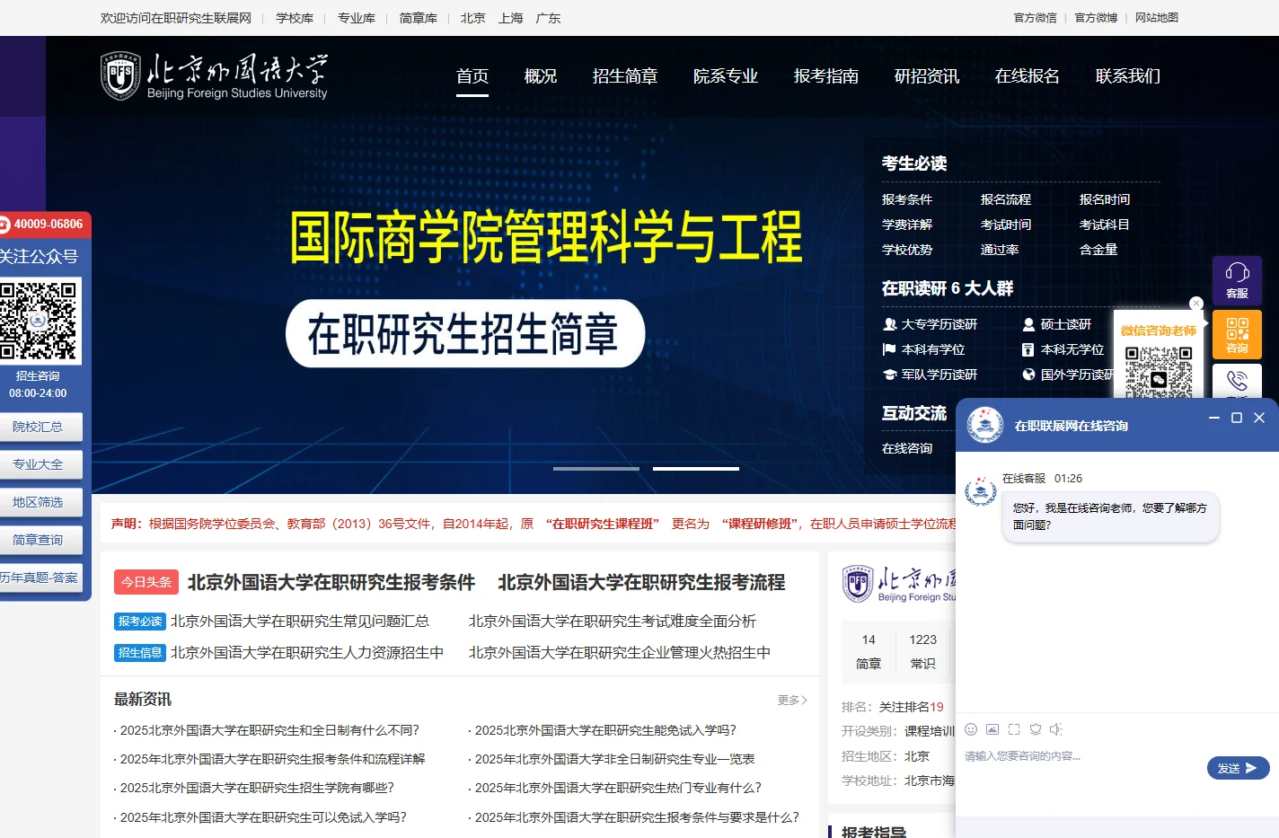
Task: Open 简章查询 left sidebar button
Action: tap(40, 540)
